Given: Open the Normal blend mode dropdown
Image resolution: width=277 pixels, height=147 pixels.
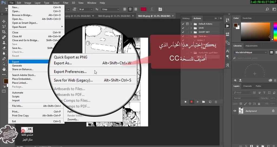Looking at the screenshot, I should pos(246,98).
